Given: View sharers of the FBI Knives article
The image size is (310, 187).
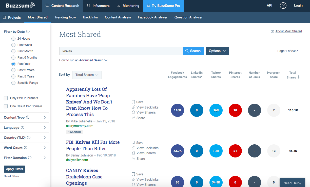Looking at the screenshot, I should tap(144, 153).
